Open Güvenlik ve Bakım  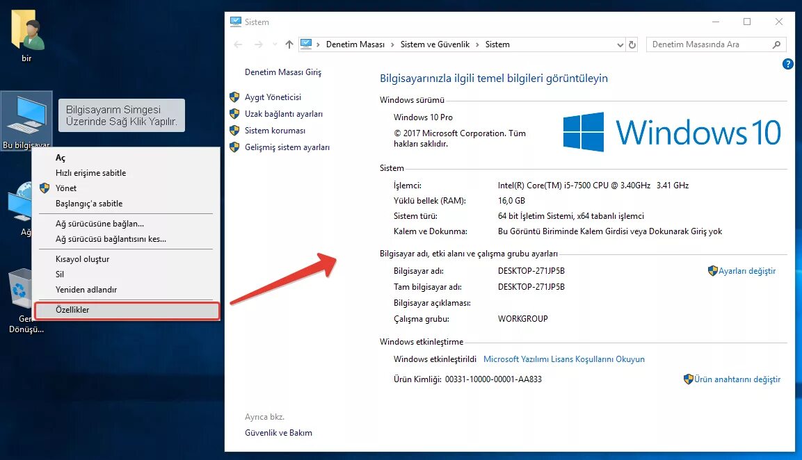(280, 432)
